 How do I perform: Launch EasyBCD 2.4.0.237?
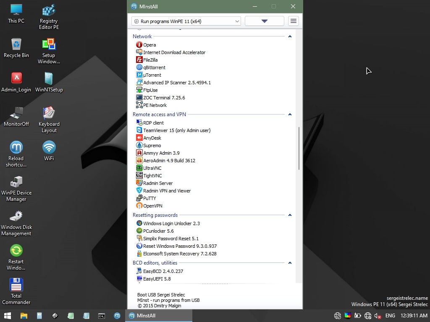coord(160,271)
